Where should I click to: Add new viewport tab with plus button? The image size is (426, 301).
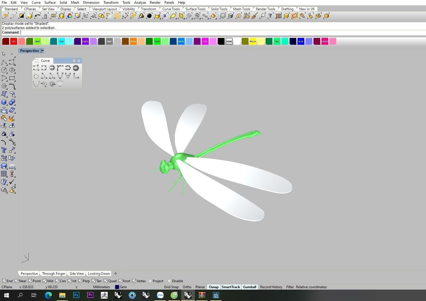pyautogui.click(x=115, y=273)
